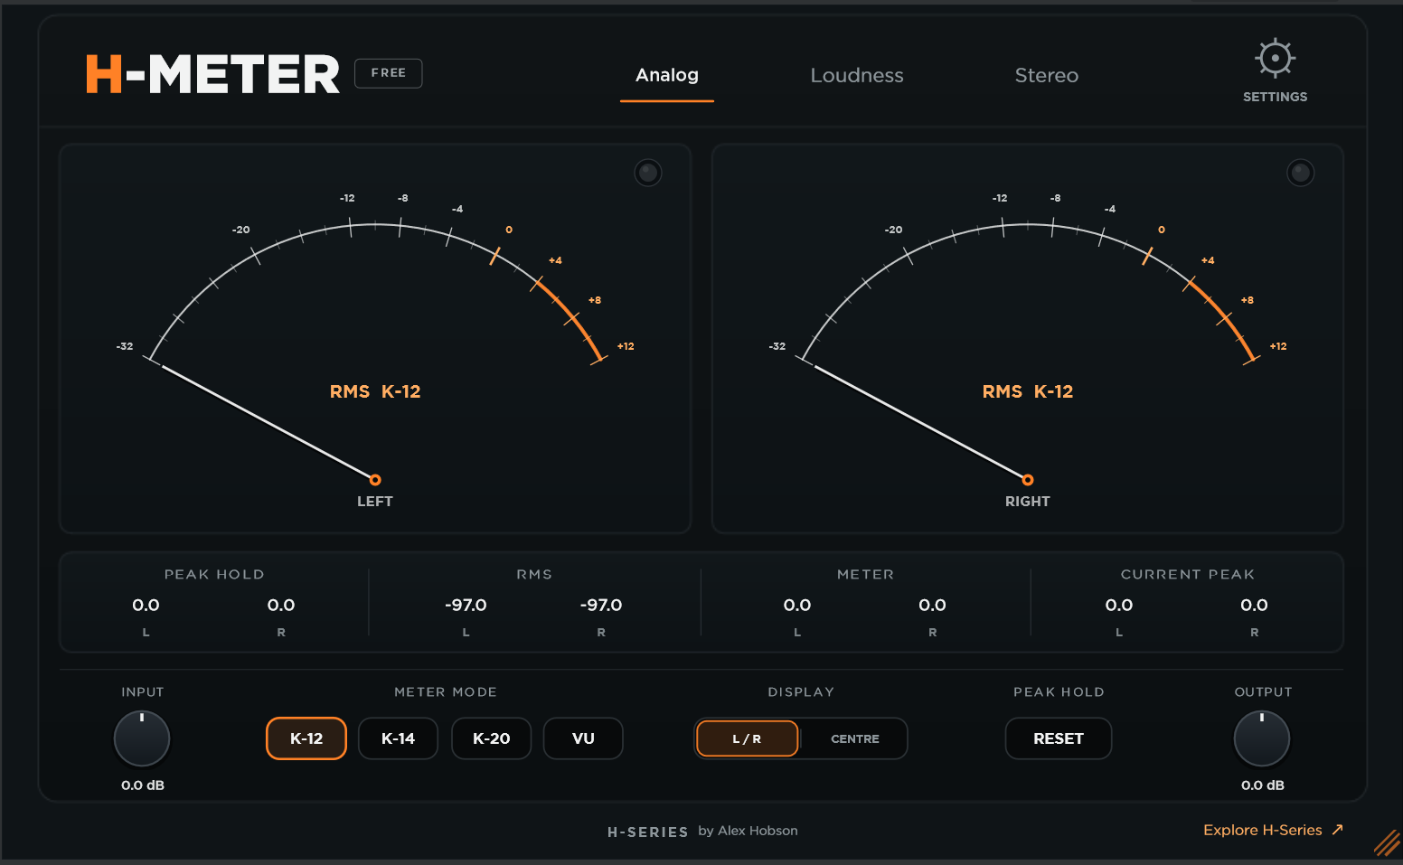Image resolution: width=1403 pixels, height=865 pixels.
Task: Open the Settings gear icon
Action: click(1275, 59)
